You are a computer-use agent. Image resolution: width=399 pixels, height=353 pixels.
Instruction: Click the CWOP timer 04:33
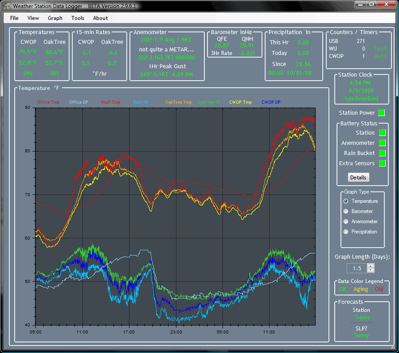(380, 56)
